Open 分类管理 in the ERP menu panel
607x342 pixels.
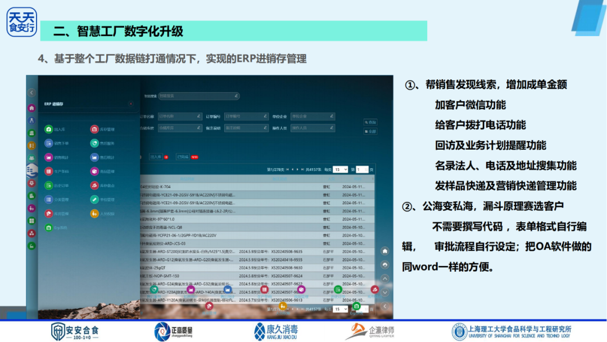(57, 200)
